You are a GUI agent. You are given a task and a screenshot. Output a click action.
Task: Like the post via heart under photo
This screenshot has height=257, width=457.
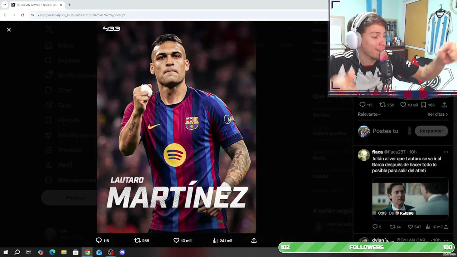click(176, 241)
